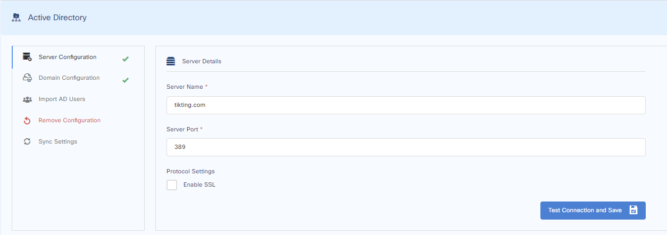Click the Active Directory header icon
This screenshot has height=235, width=667.
(16, 18)
